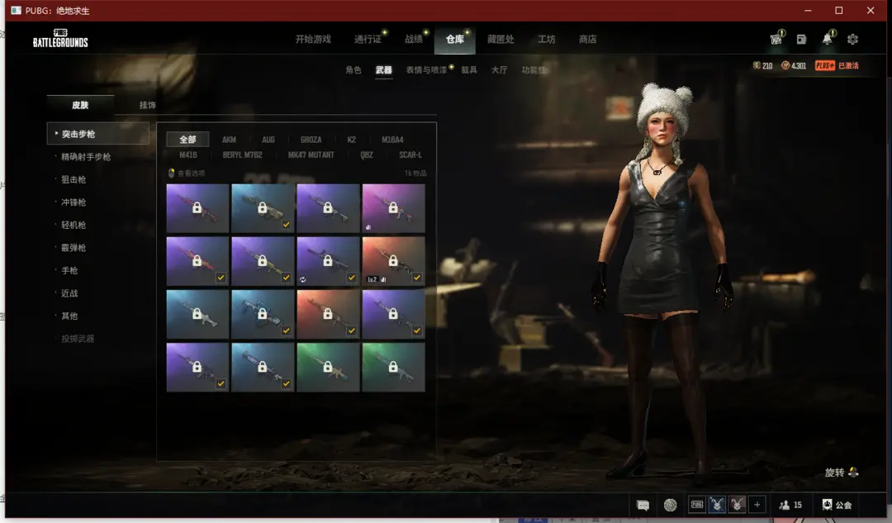This screenshot has height=523, width=892.
Task: Switch to 载具 vehicle sub-tab
Action: tap(469, 70)
